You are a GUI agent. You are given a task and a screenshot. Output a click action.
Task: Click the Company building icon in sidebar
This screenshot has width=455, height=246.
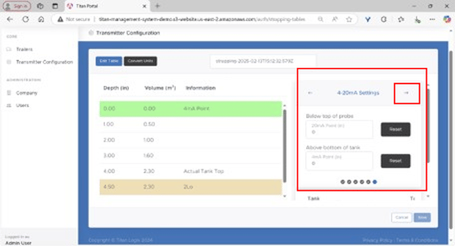tap(9, 93)
